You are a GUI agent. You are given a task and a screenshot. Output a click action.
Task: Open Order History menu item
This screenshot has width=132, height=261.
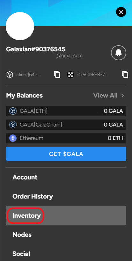[x=33, y=196]
